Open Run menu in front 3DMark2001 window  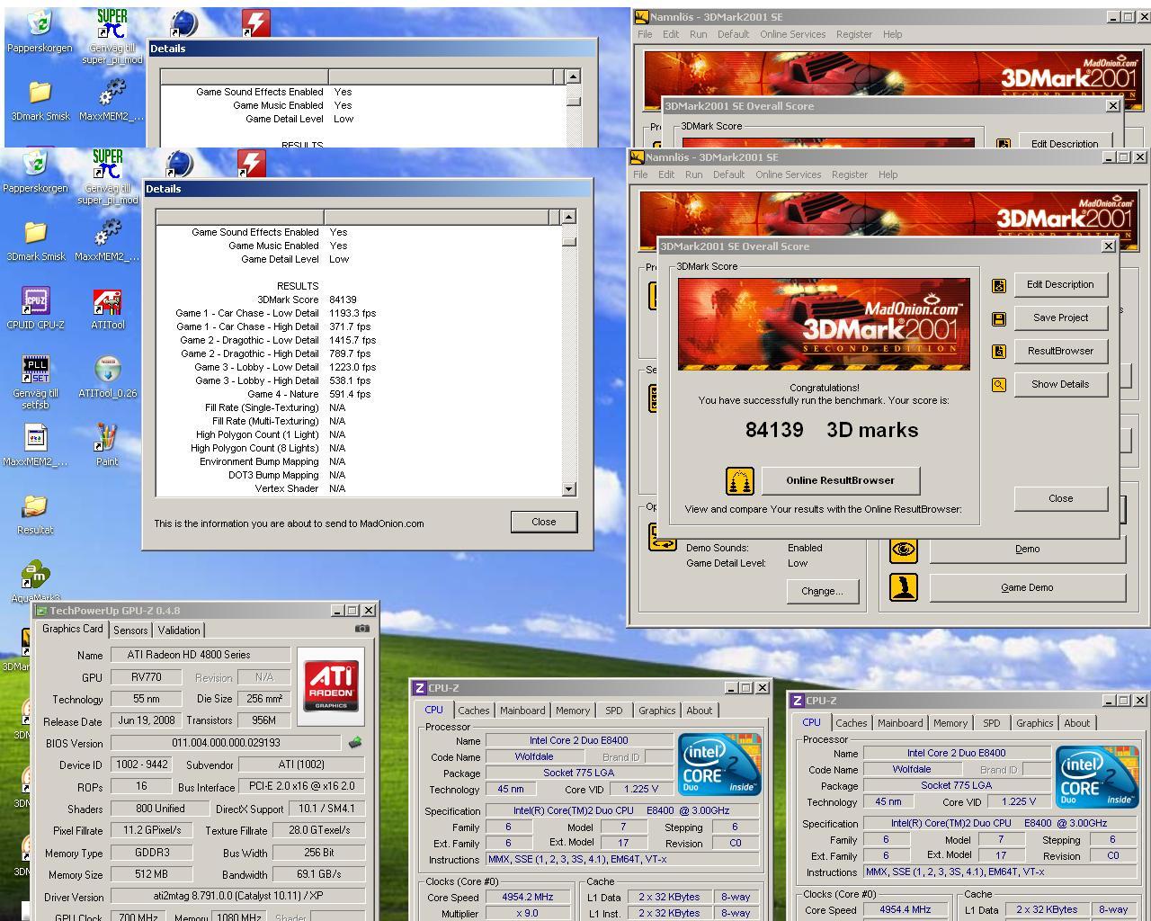694,174
